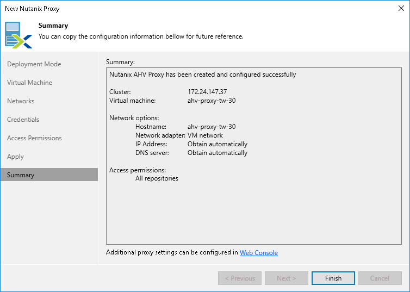Image resolution: width=410 pixels, height=292 pixels.
Task: Click DNS server Obtain automatically value
Action: coord(218,153)
